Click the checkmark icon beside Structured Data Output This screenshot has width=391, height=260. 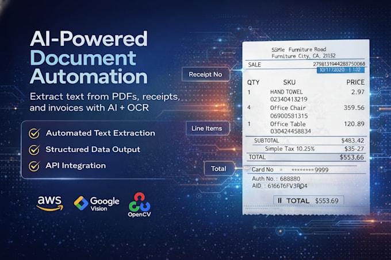34,150
